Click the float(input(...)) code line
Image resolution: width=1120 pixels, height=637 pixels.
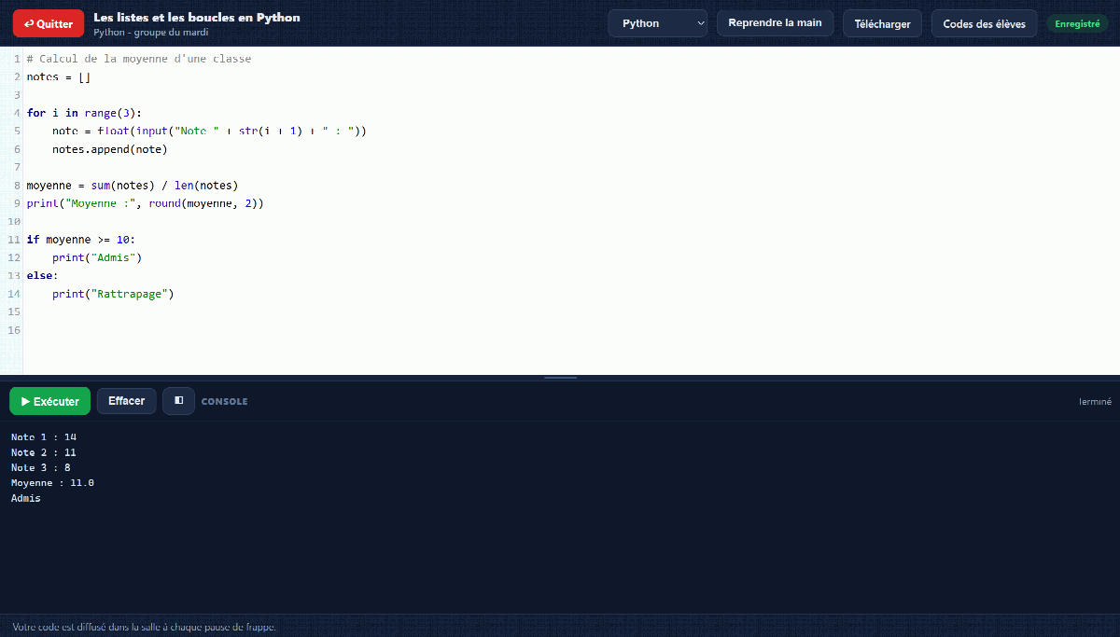(x=209, y=131)
